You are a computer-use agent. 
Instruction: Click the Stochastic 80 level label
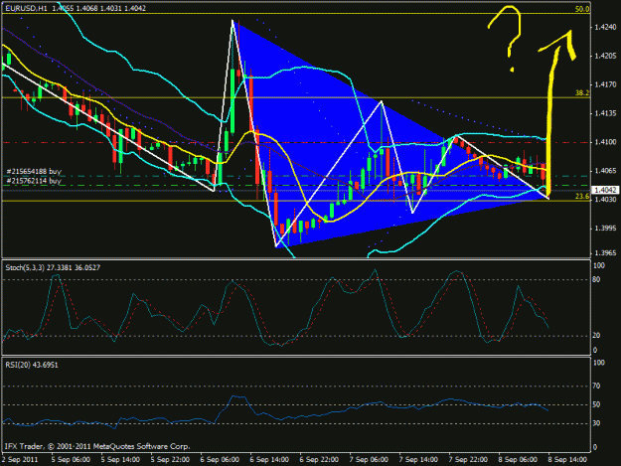(x=597, y=279)
